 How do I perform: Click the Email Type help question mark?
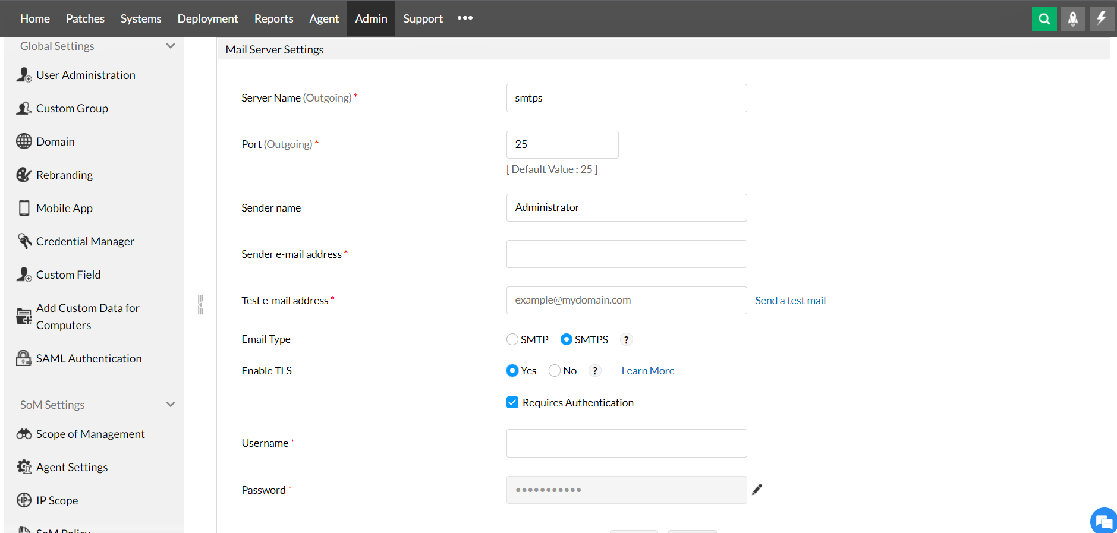pos(626,339)
